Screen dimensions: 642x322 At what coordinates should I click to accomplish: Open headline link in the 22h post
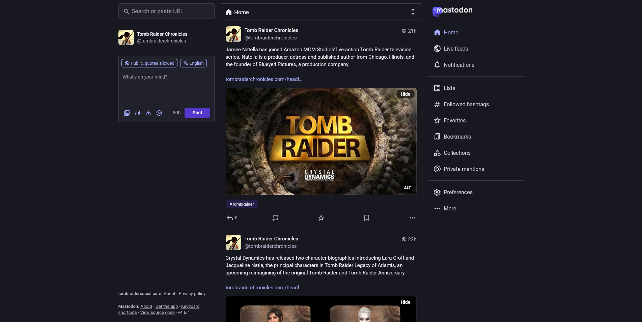pos(264,288)
